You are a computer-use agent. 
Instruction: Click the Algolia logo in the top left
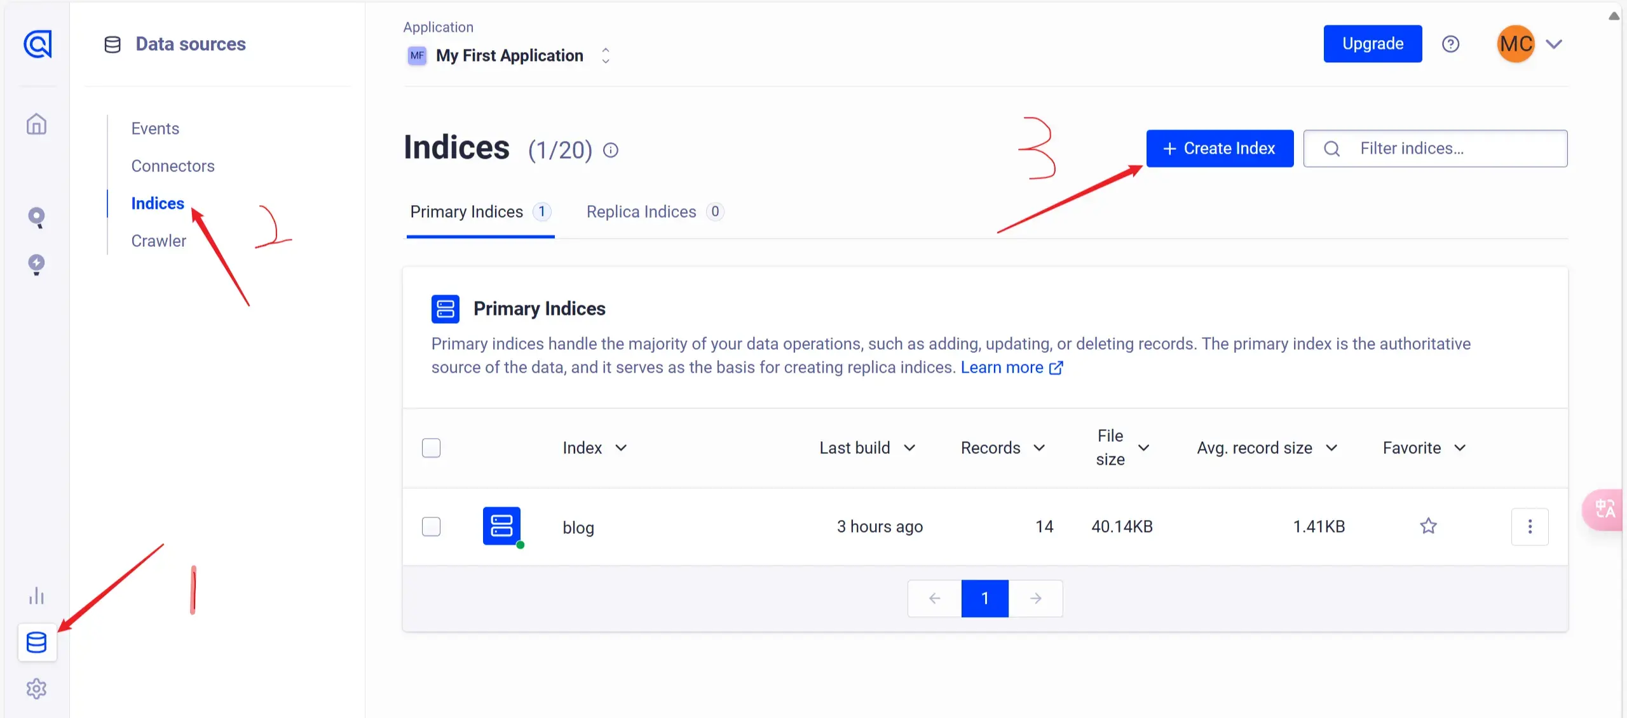(x=37, y=44)
